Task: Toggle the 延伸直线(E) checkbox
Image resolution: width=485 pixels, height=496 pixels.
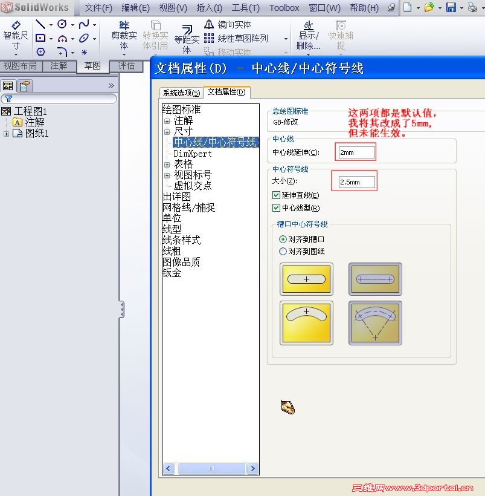Action: pos(276,195)
